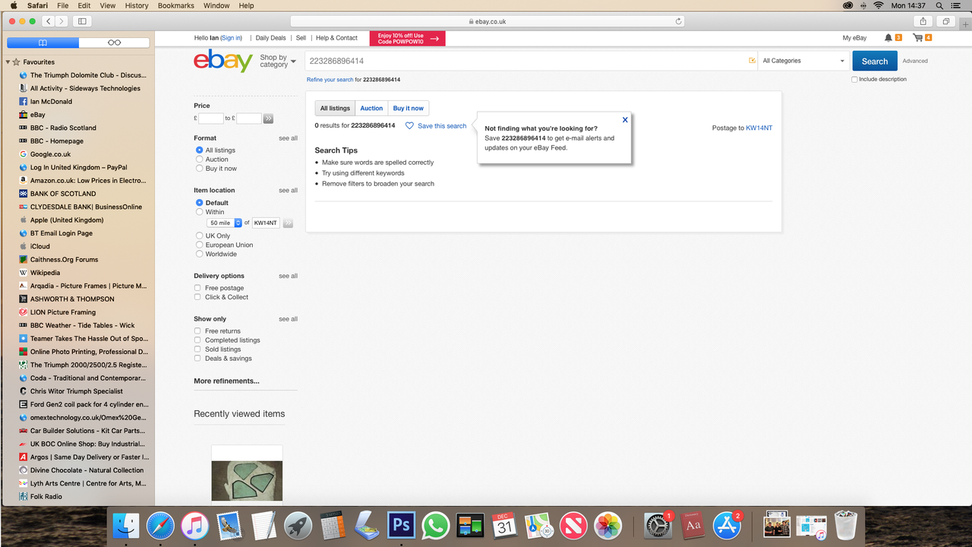972x547 pixels.
Task: Enable the Free postage checkbox
Action: click(197, 288)
